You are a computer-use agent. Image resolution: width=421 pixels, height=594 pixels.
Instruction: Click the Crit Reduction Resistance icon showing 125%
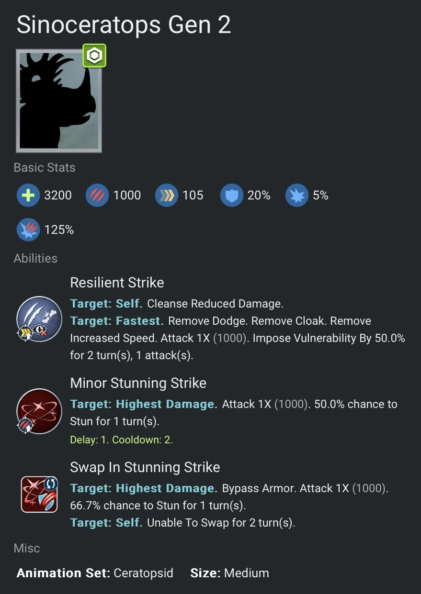point(28,230)
